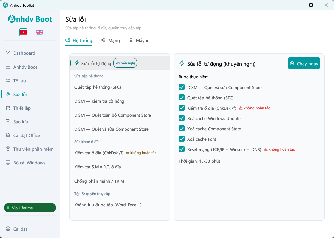The height and width of the screenshot is (238, 334).
Task: Click the Vip Lifetime badge
Action: 30,208
